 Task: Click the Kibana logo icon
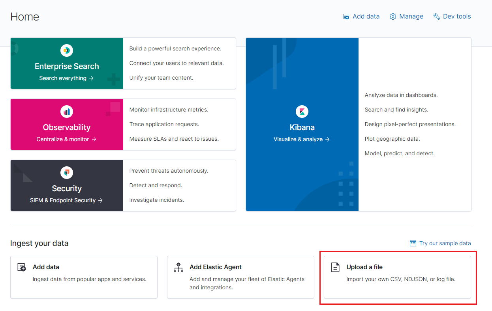pos(302,112)
